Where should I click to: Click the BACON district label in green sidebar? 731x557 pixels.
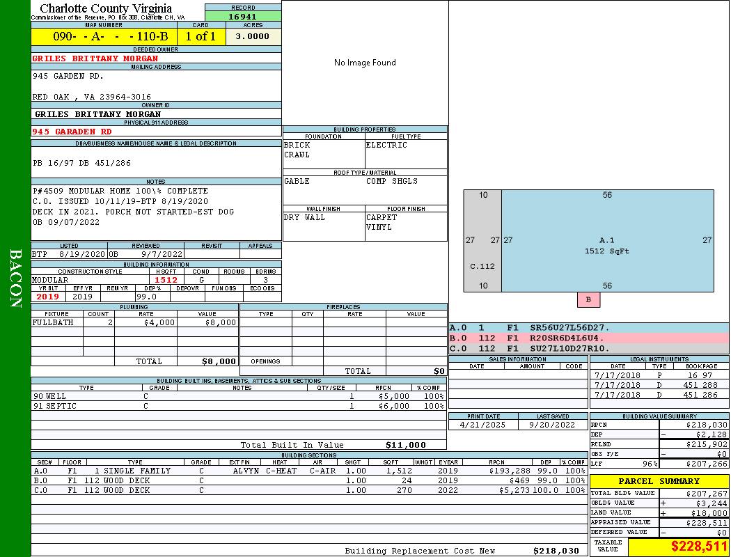[15, 278]
